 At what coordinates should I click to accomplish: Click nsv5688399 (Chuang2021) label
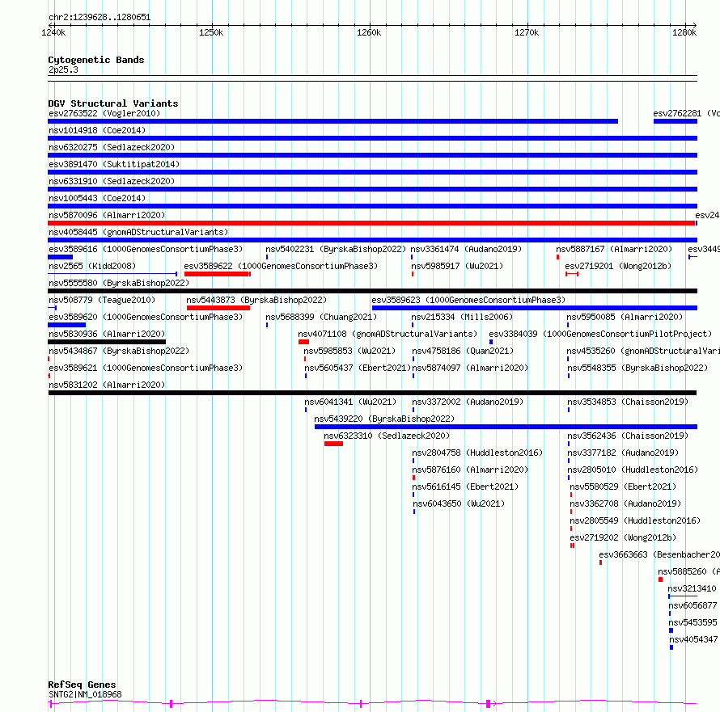[321, 317]
